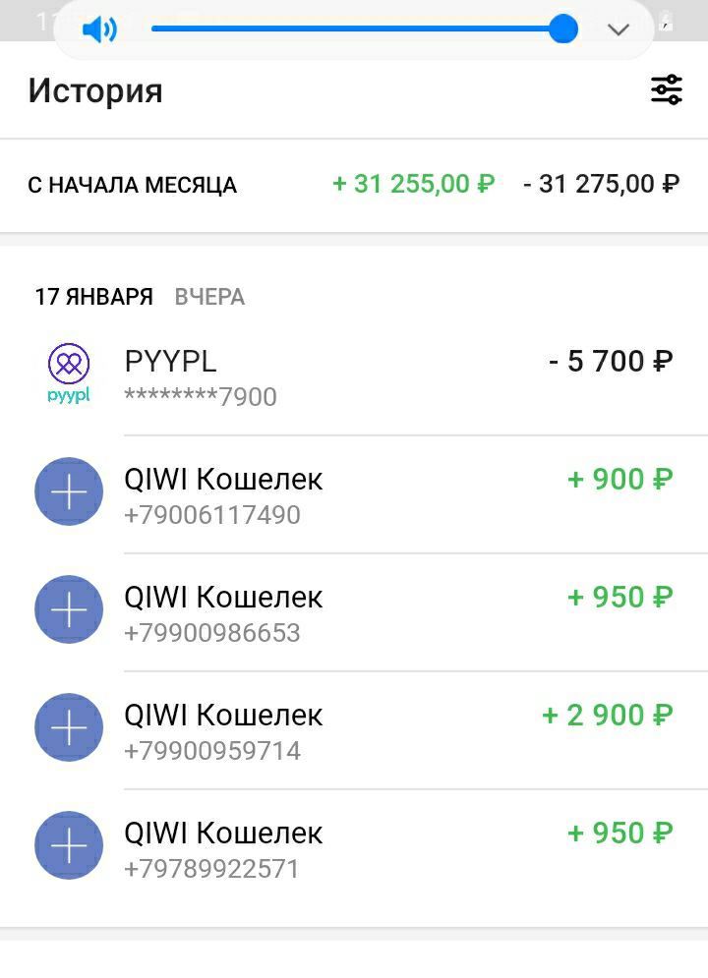The image size is (708, 978).
Task: Tap the masked card number ********7900
Action: tap(201, 397)
